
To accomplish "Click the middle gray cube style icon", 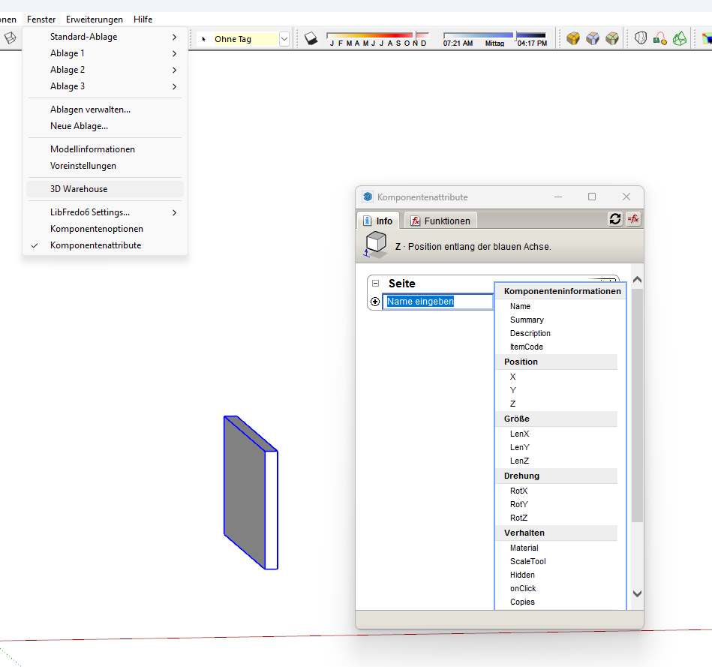I will (x=593, y=38).
